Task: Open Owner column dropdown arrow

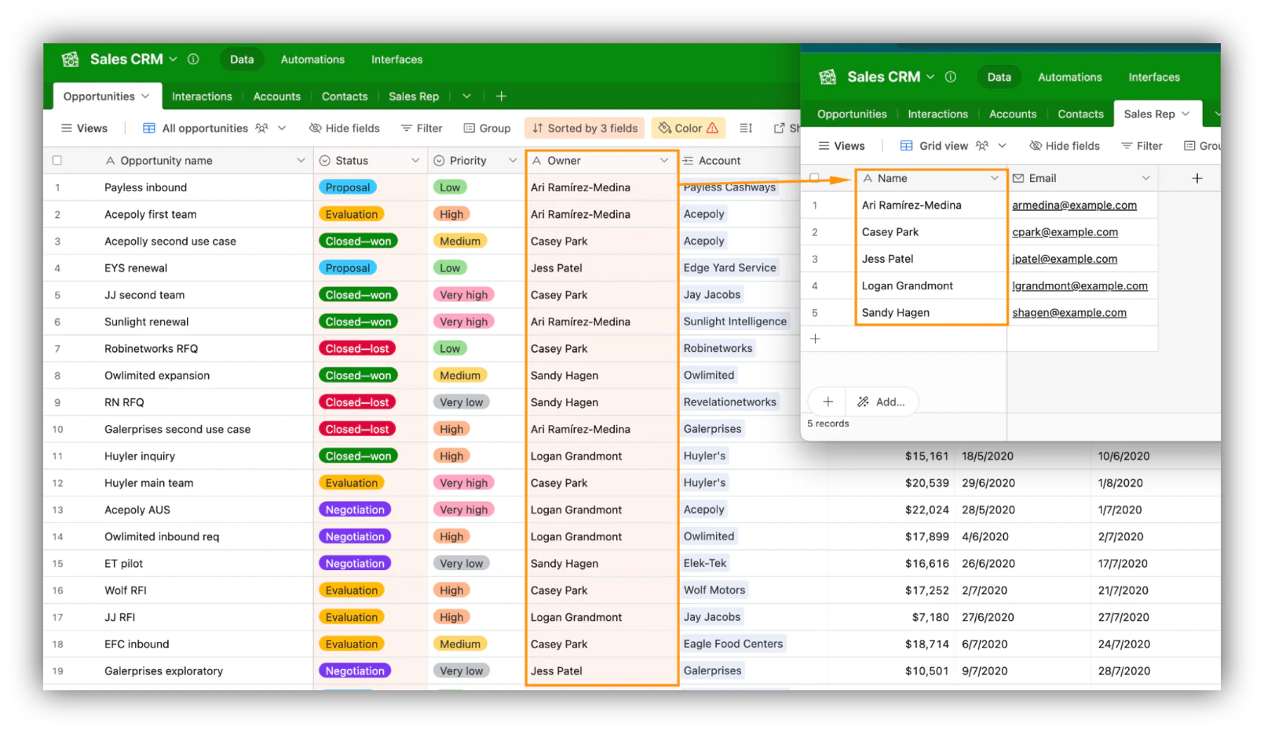Action: point(664,161)
